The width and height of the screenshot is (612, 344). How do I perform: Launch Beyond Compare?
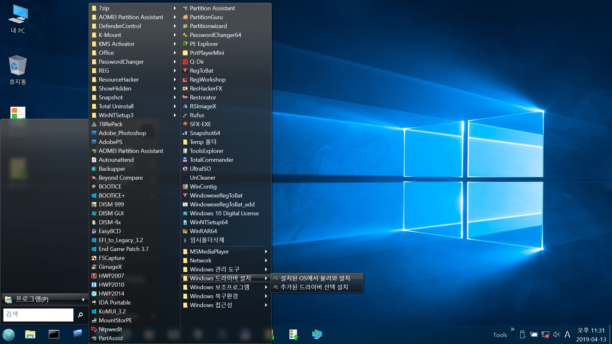pos(134,178)
